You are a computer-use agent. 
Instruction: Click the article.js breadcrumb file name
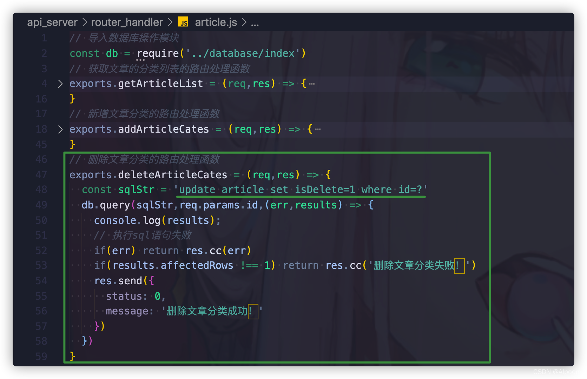(x=216, y=22)
